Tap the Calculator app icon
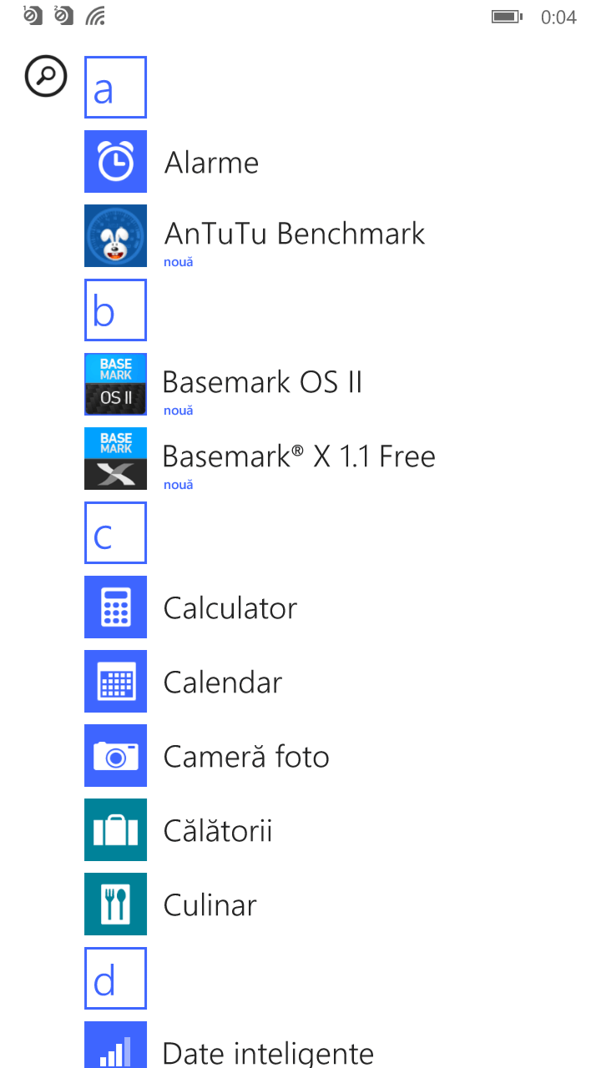Screen dimensions: 601x1068 [x=115, y=607]
